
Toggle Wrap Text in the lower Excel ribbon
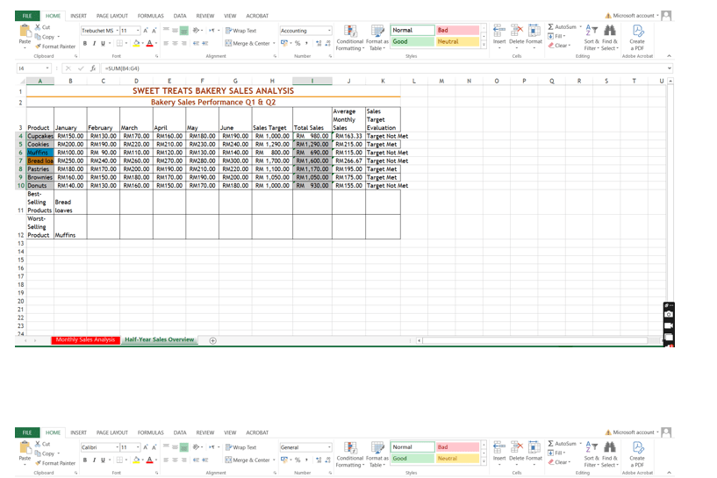(x=241, y=447)
